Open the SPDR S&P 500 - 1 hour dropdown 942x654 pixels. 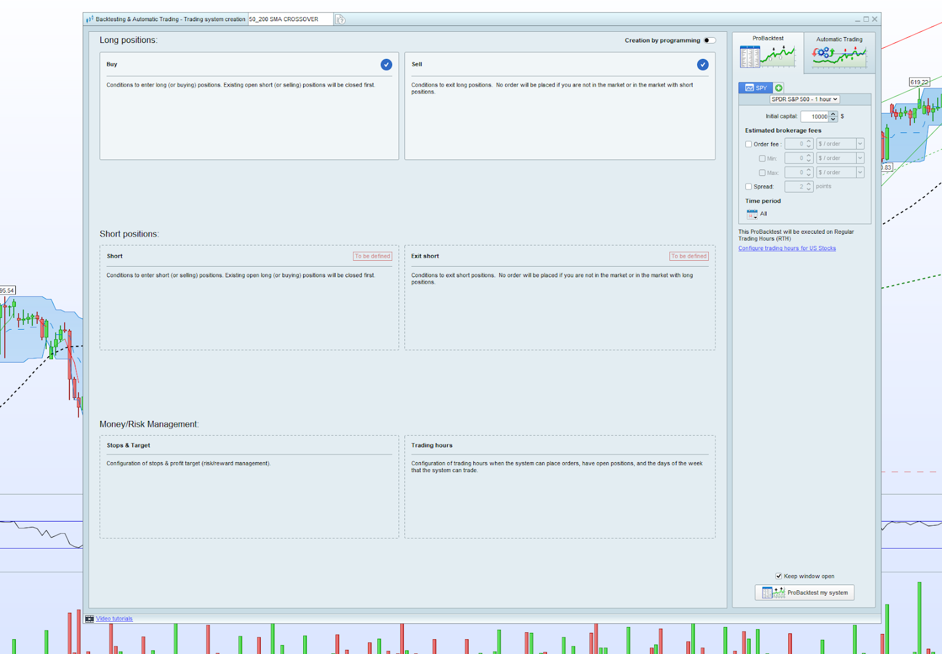tap(805, 99)
